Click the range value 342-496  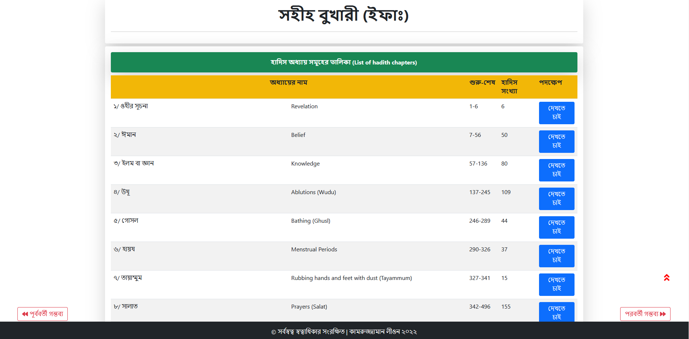pos(480,307)
